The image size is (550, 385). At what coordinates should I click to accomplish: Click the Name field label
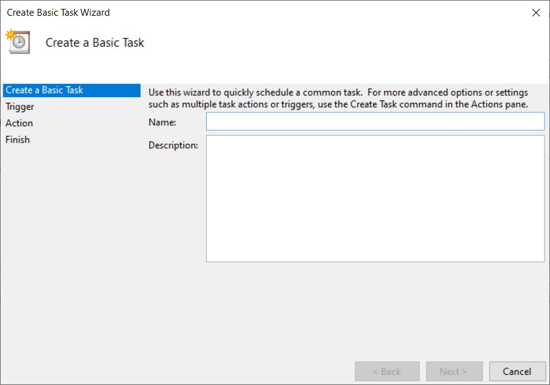[163, 122]
